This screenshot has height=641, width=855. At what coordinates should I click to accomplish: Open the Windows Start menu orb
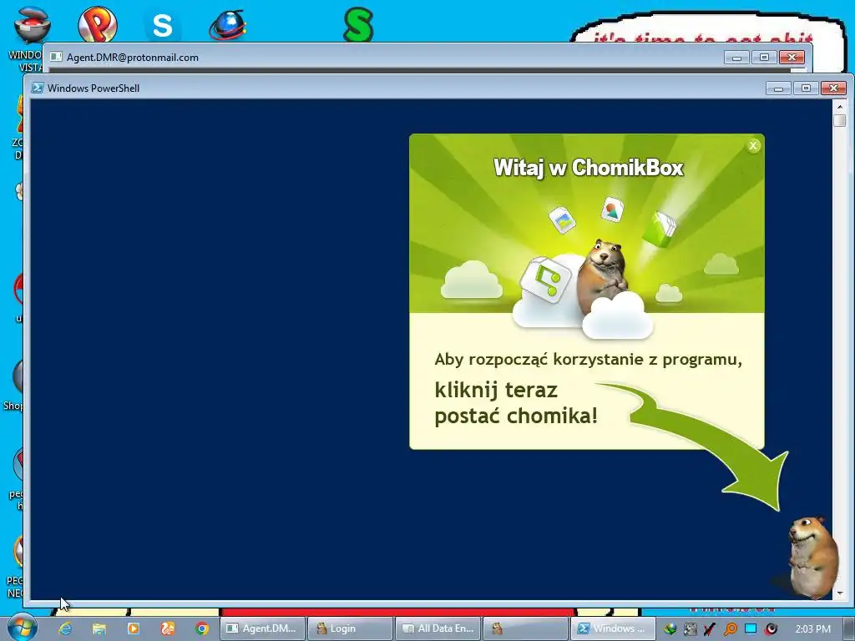[22, 628]
